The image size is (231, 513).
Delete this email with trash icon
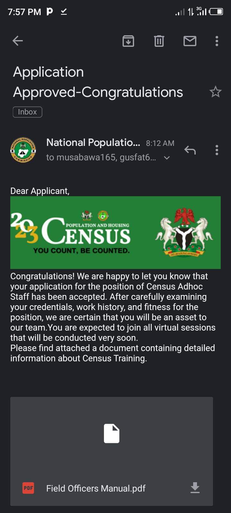pos(159,41)
